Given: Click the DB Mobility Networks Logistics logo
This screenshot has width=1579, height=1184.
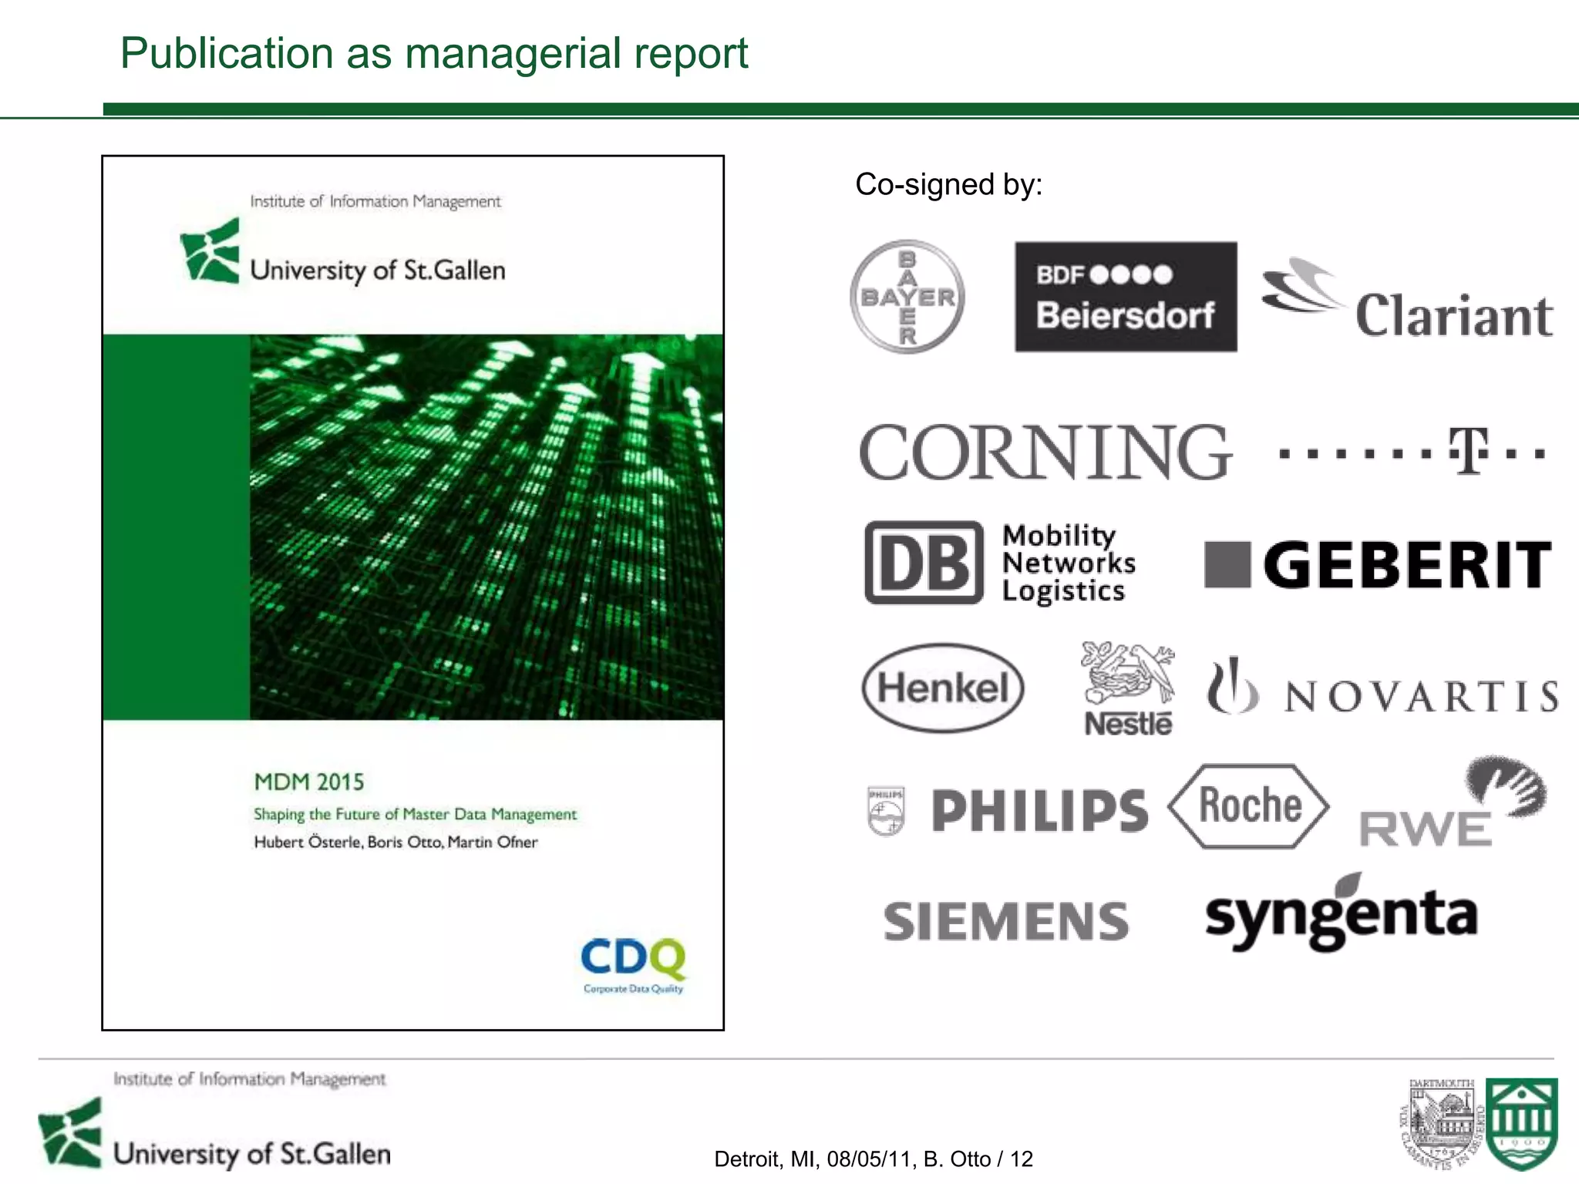Looking at the screenshot, I should point(1000,563).
